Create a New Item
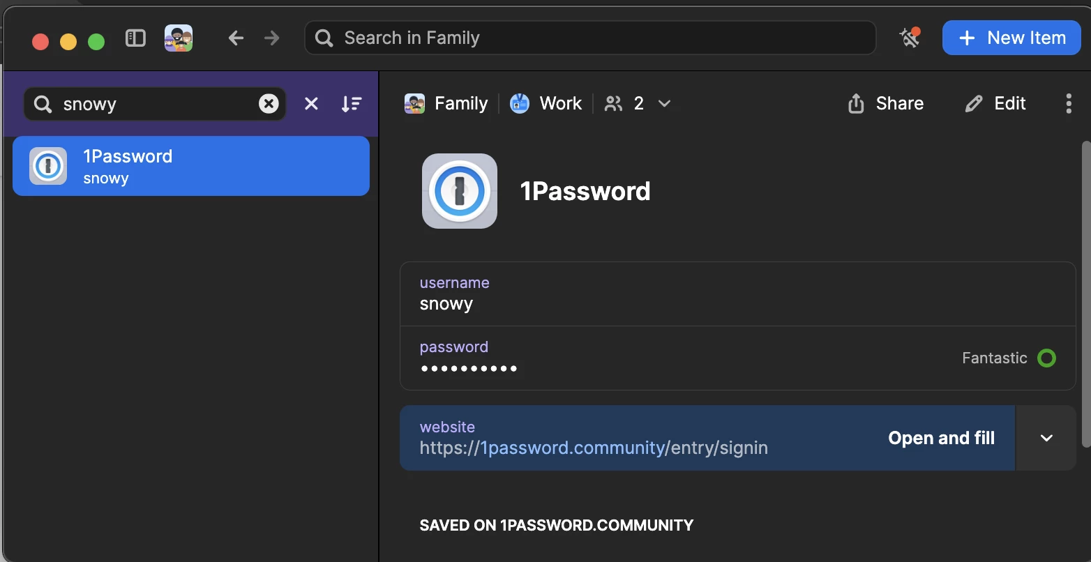The image size is (1091, 562). point(1011,38)
